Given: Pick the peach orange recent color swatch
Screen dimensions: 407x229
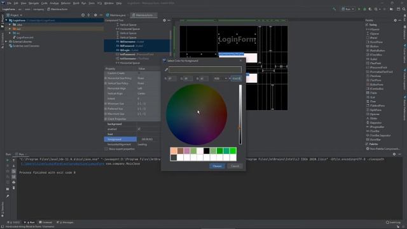Looking at the screenshot, I should click(x=174, y=151).
